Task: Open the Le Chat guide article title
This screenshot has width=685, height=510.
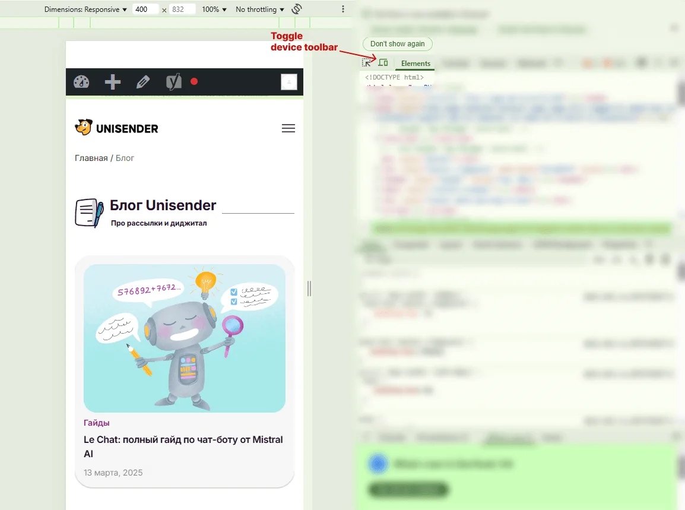Action: point(183,446)
